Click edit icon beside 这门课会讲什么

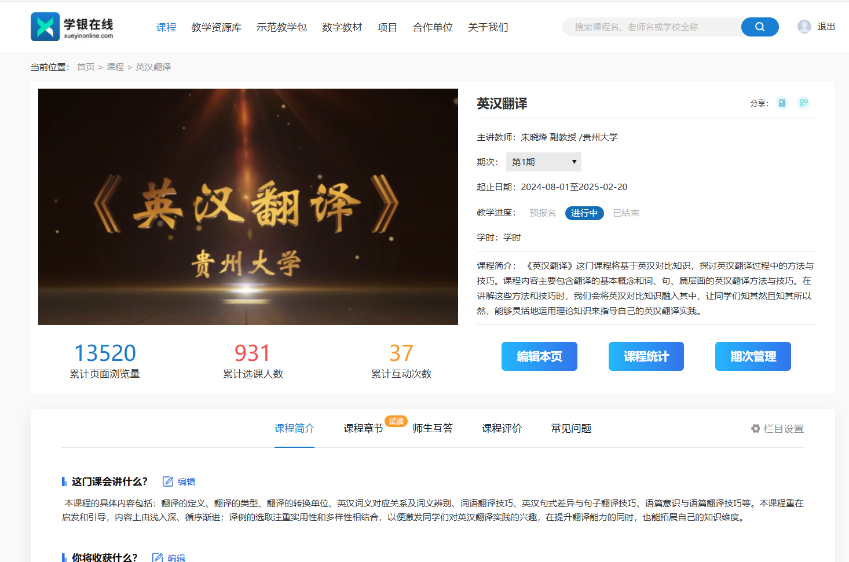[x=168, y=481]
